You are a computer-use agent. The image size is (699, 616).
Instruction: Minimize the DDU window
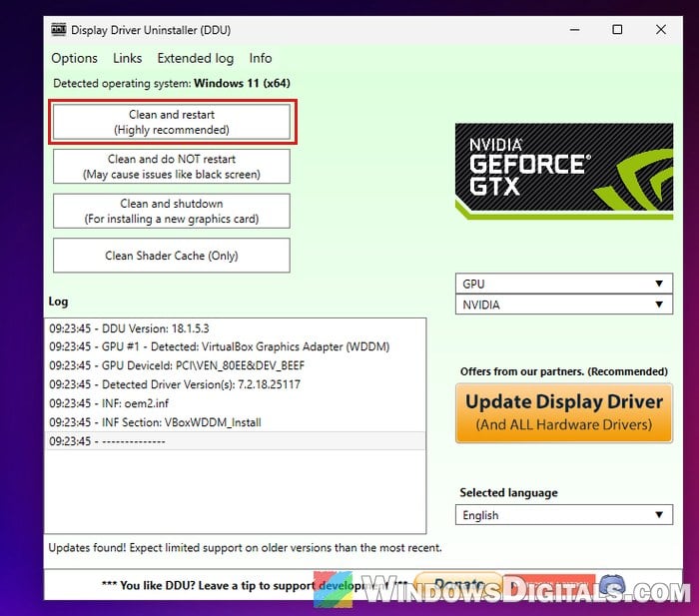coord(575,30)
